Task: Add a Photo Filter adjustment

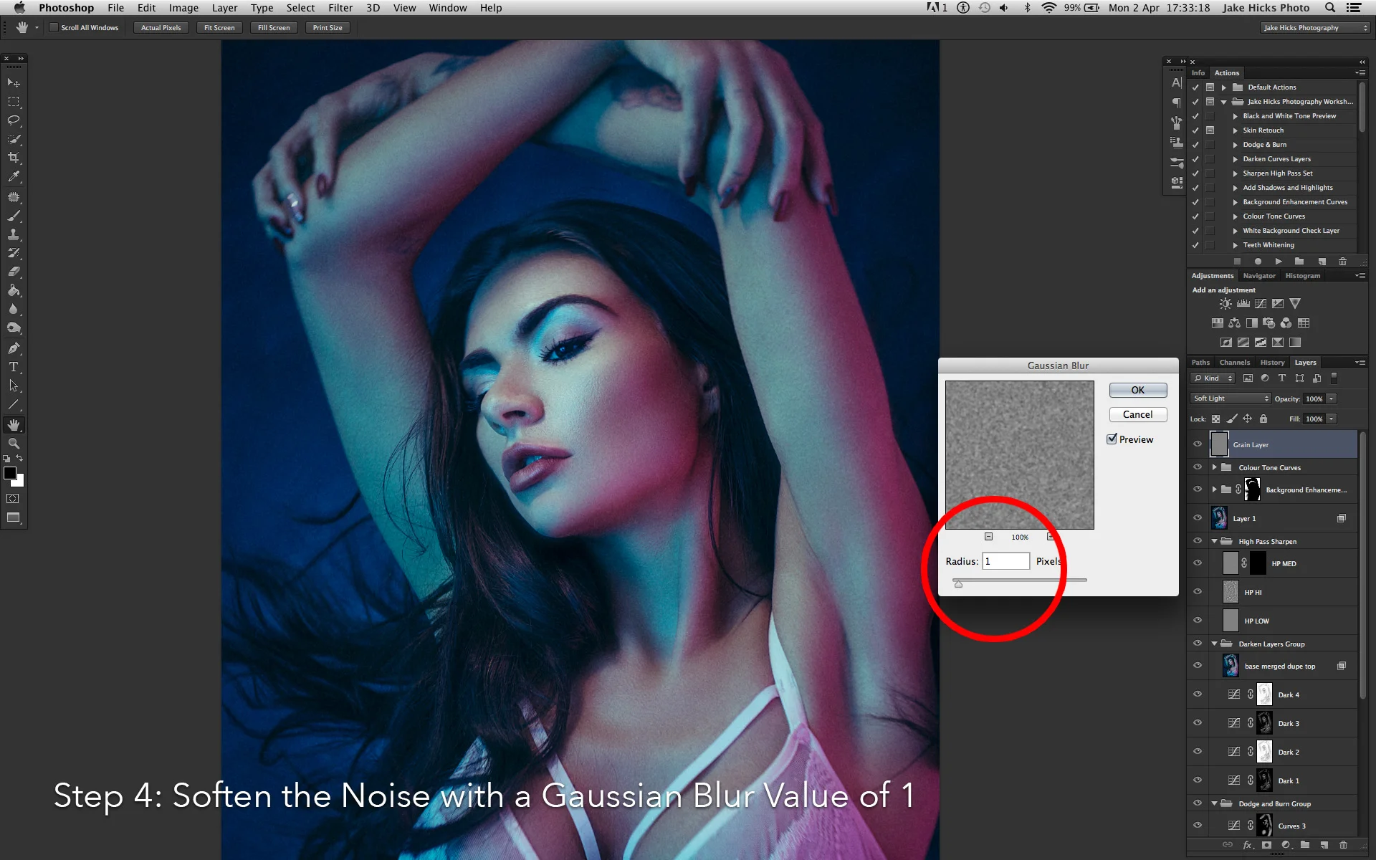Action: (x=1268, y=323)
